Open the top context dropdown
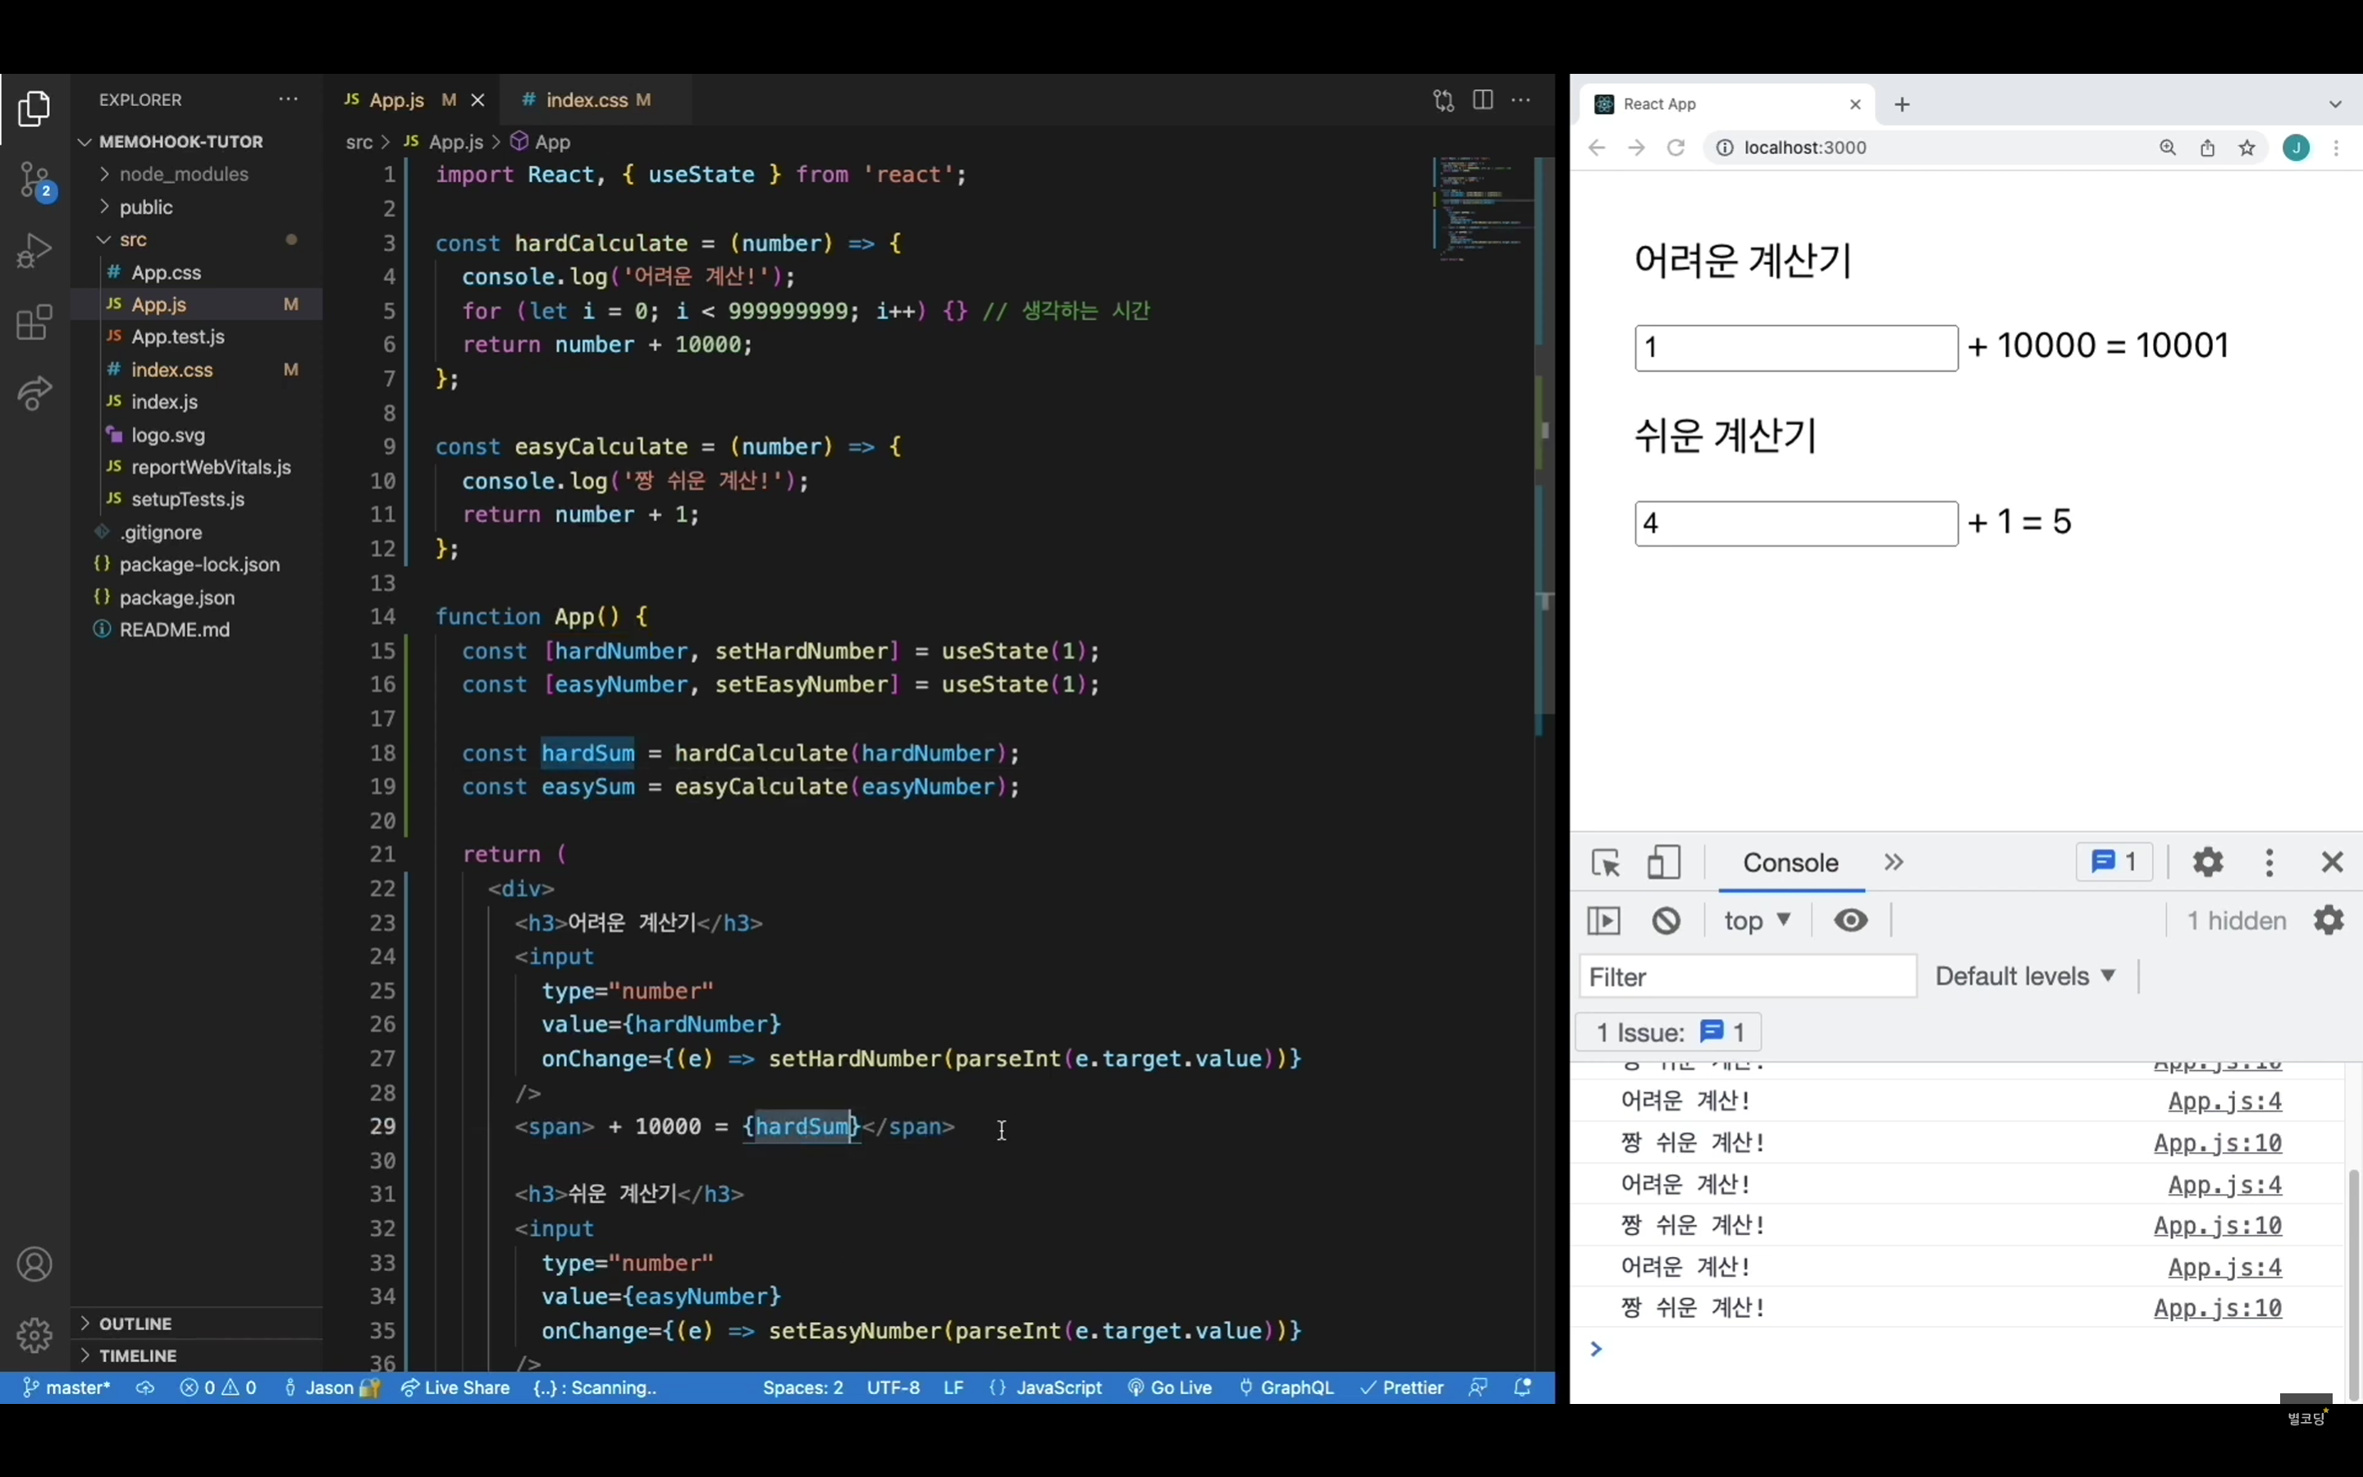2363x1477 pixels. pos(1757,920)
